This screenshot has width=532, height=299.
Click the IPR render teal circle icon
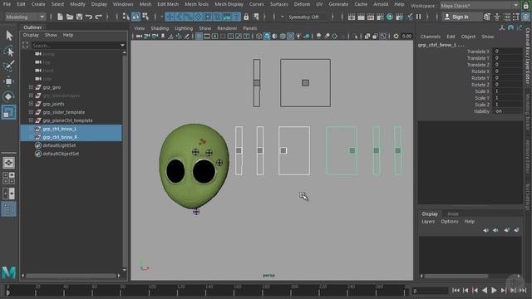[390, 17]
